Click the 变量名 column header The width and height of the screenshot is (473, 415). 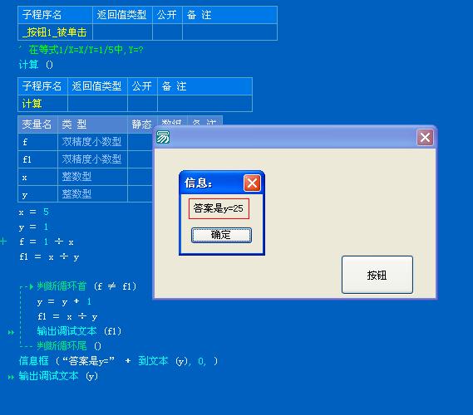[x=37, y=124]
